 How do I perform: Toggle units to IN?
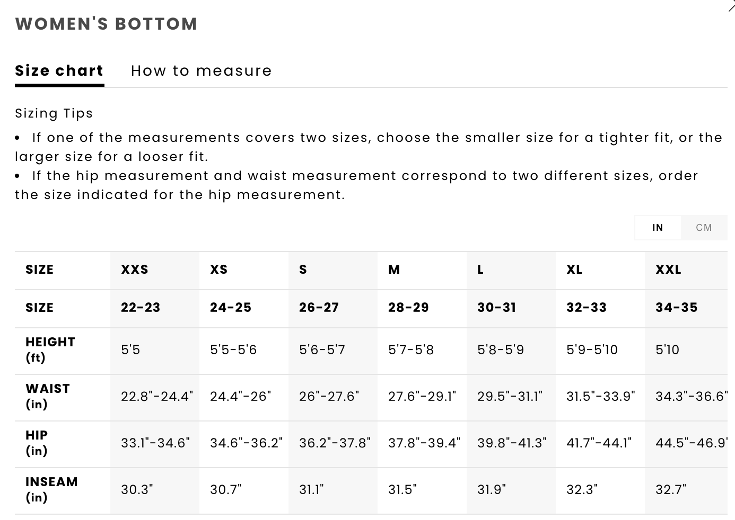(x=658, y=228)
